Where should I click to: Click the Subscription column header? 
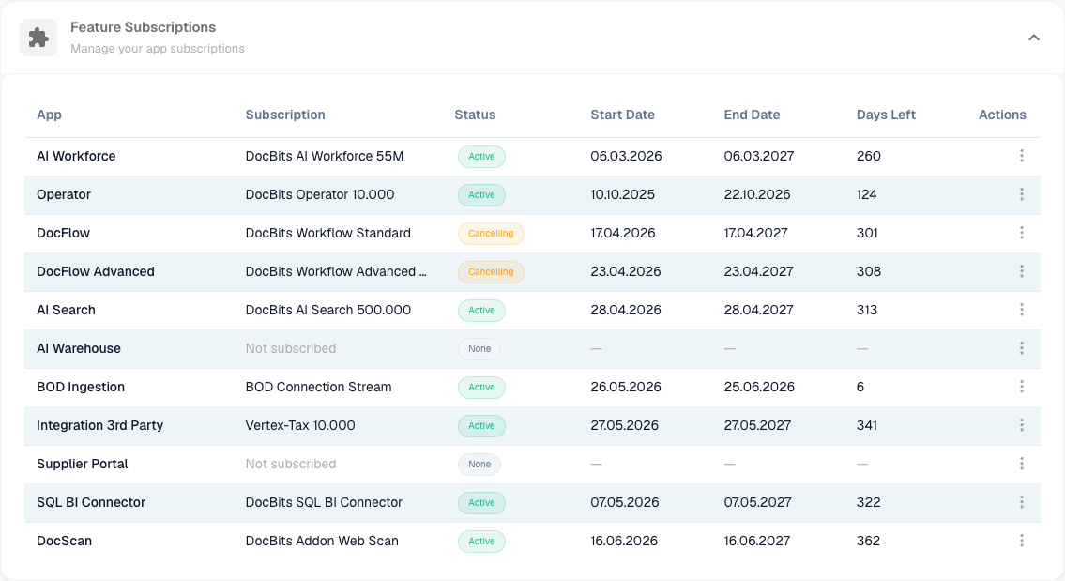click(285, 115)
